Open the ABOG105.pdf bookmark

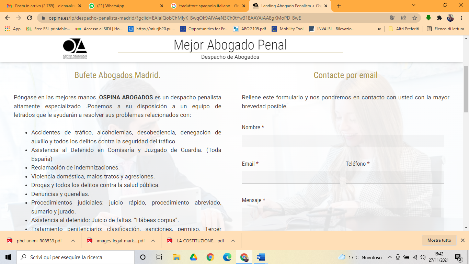point(250,29)
